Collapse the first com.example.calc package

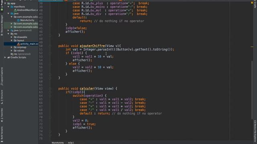[x=12, y=17]
